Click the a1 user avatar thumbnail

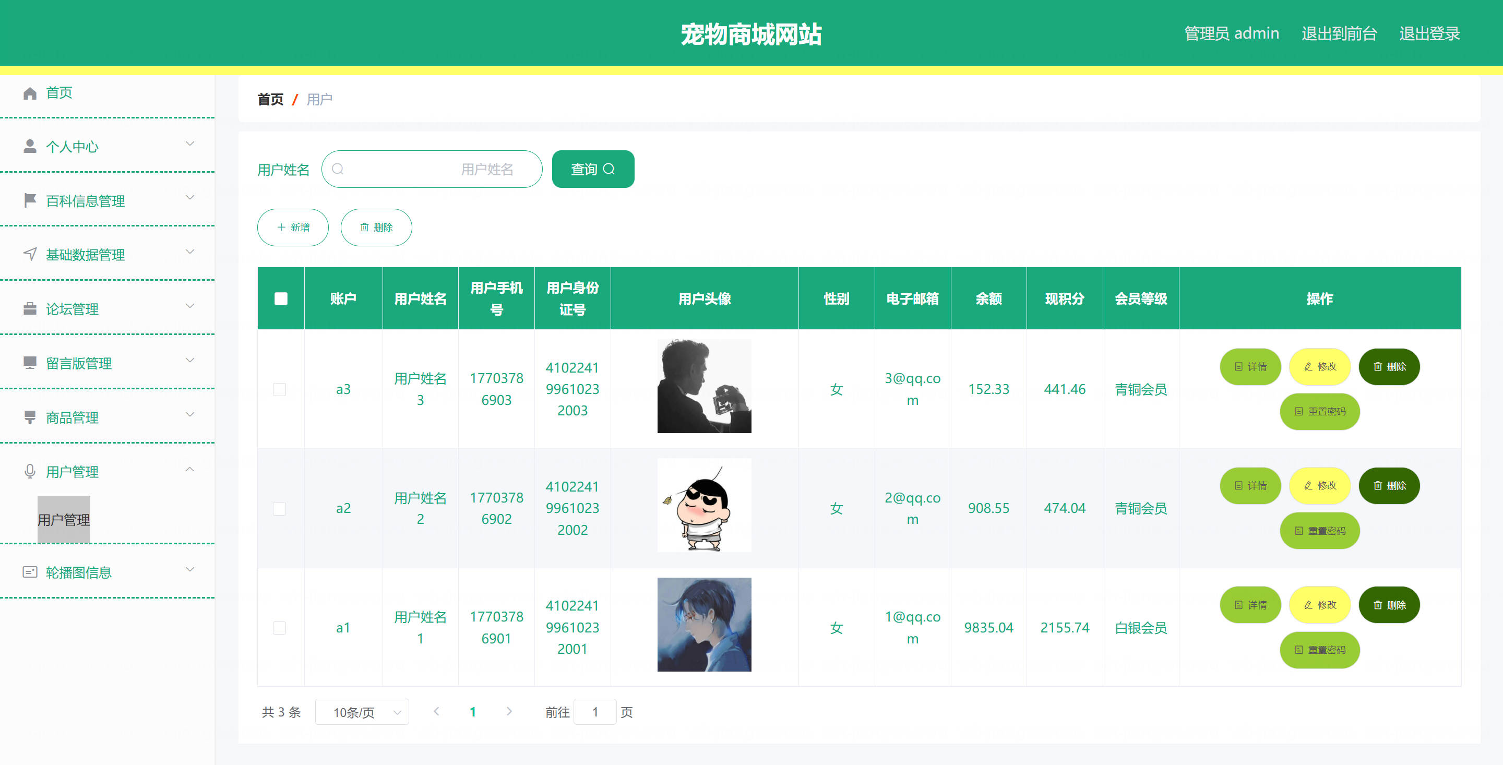coord(704,625)
